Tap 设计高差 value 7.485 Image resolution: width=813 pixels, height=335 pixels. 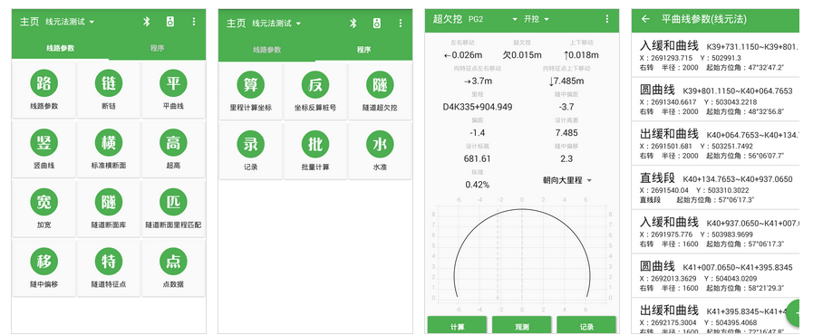point(566,132)
